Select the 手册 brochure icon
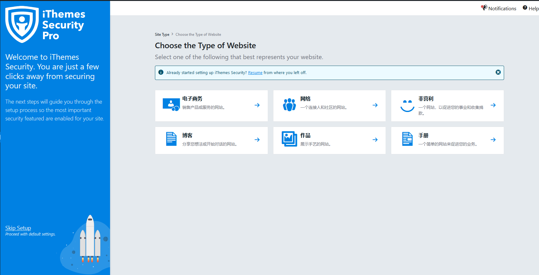The height and width of the screenshot is (275, 539). click(407, 139)
